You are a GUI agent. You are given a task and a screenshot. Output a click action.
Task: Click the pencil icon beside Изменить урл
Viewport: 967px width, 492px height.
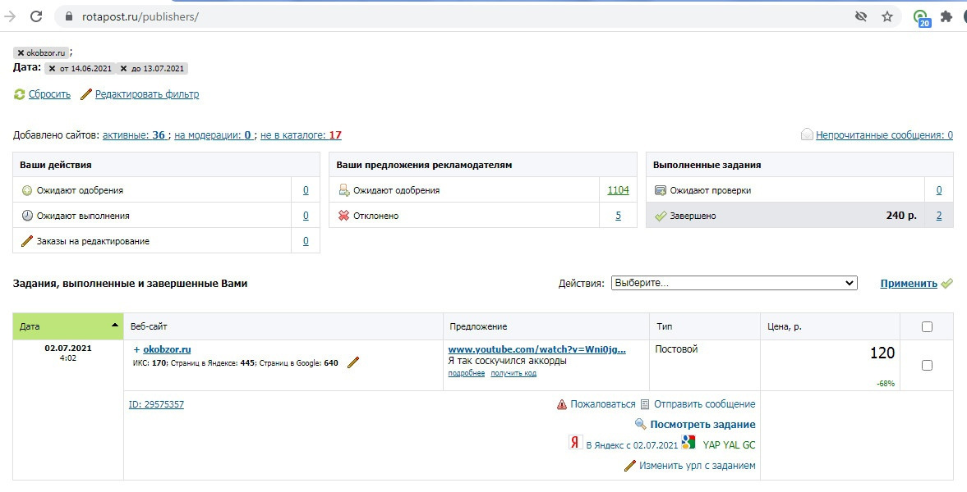(x=629, y=466)
